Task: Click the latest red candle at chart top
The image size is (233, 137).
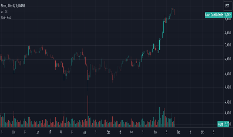Action: click(174, 12)
